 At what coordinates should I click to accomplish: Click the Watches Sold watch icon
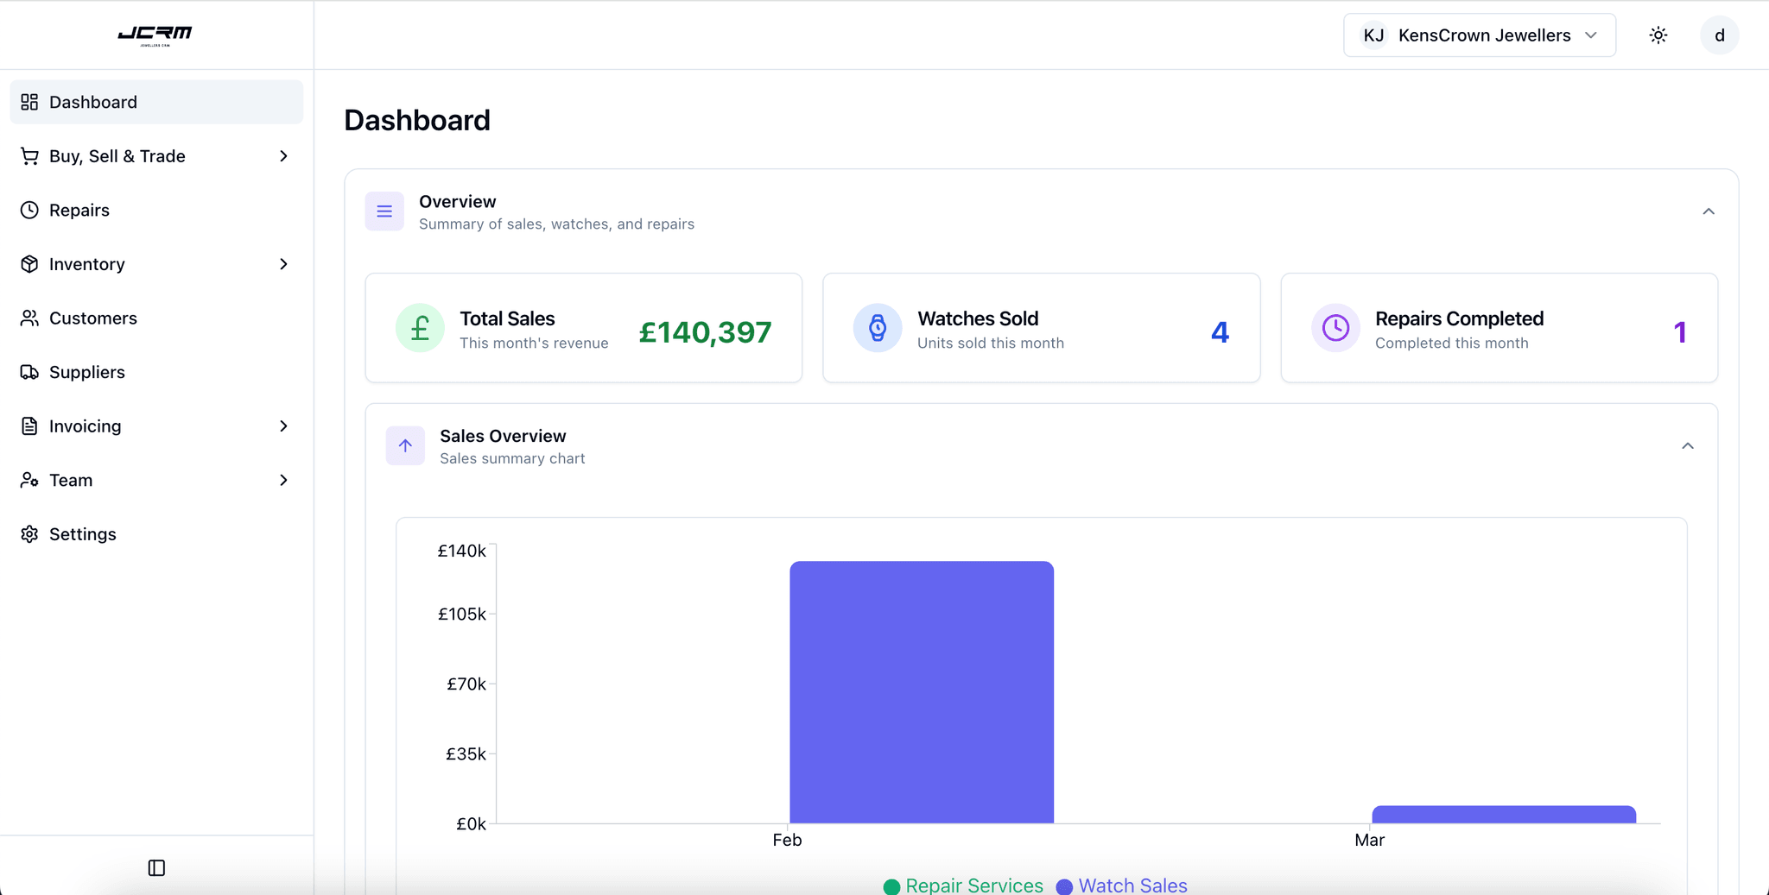click(x=878, y=328)
